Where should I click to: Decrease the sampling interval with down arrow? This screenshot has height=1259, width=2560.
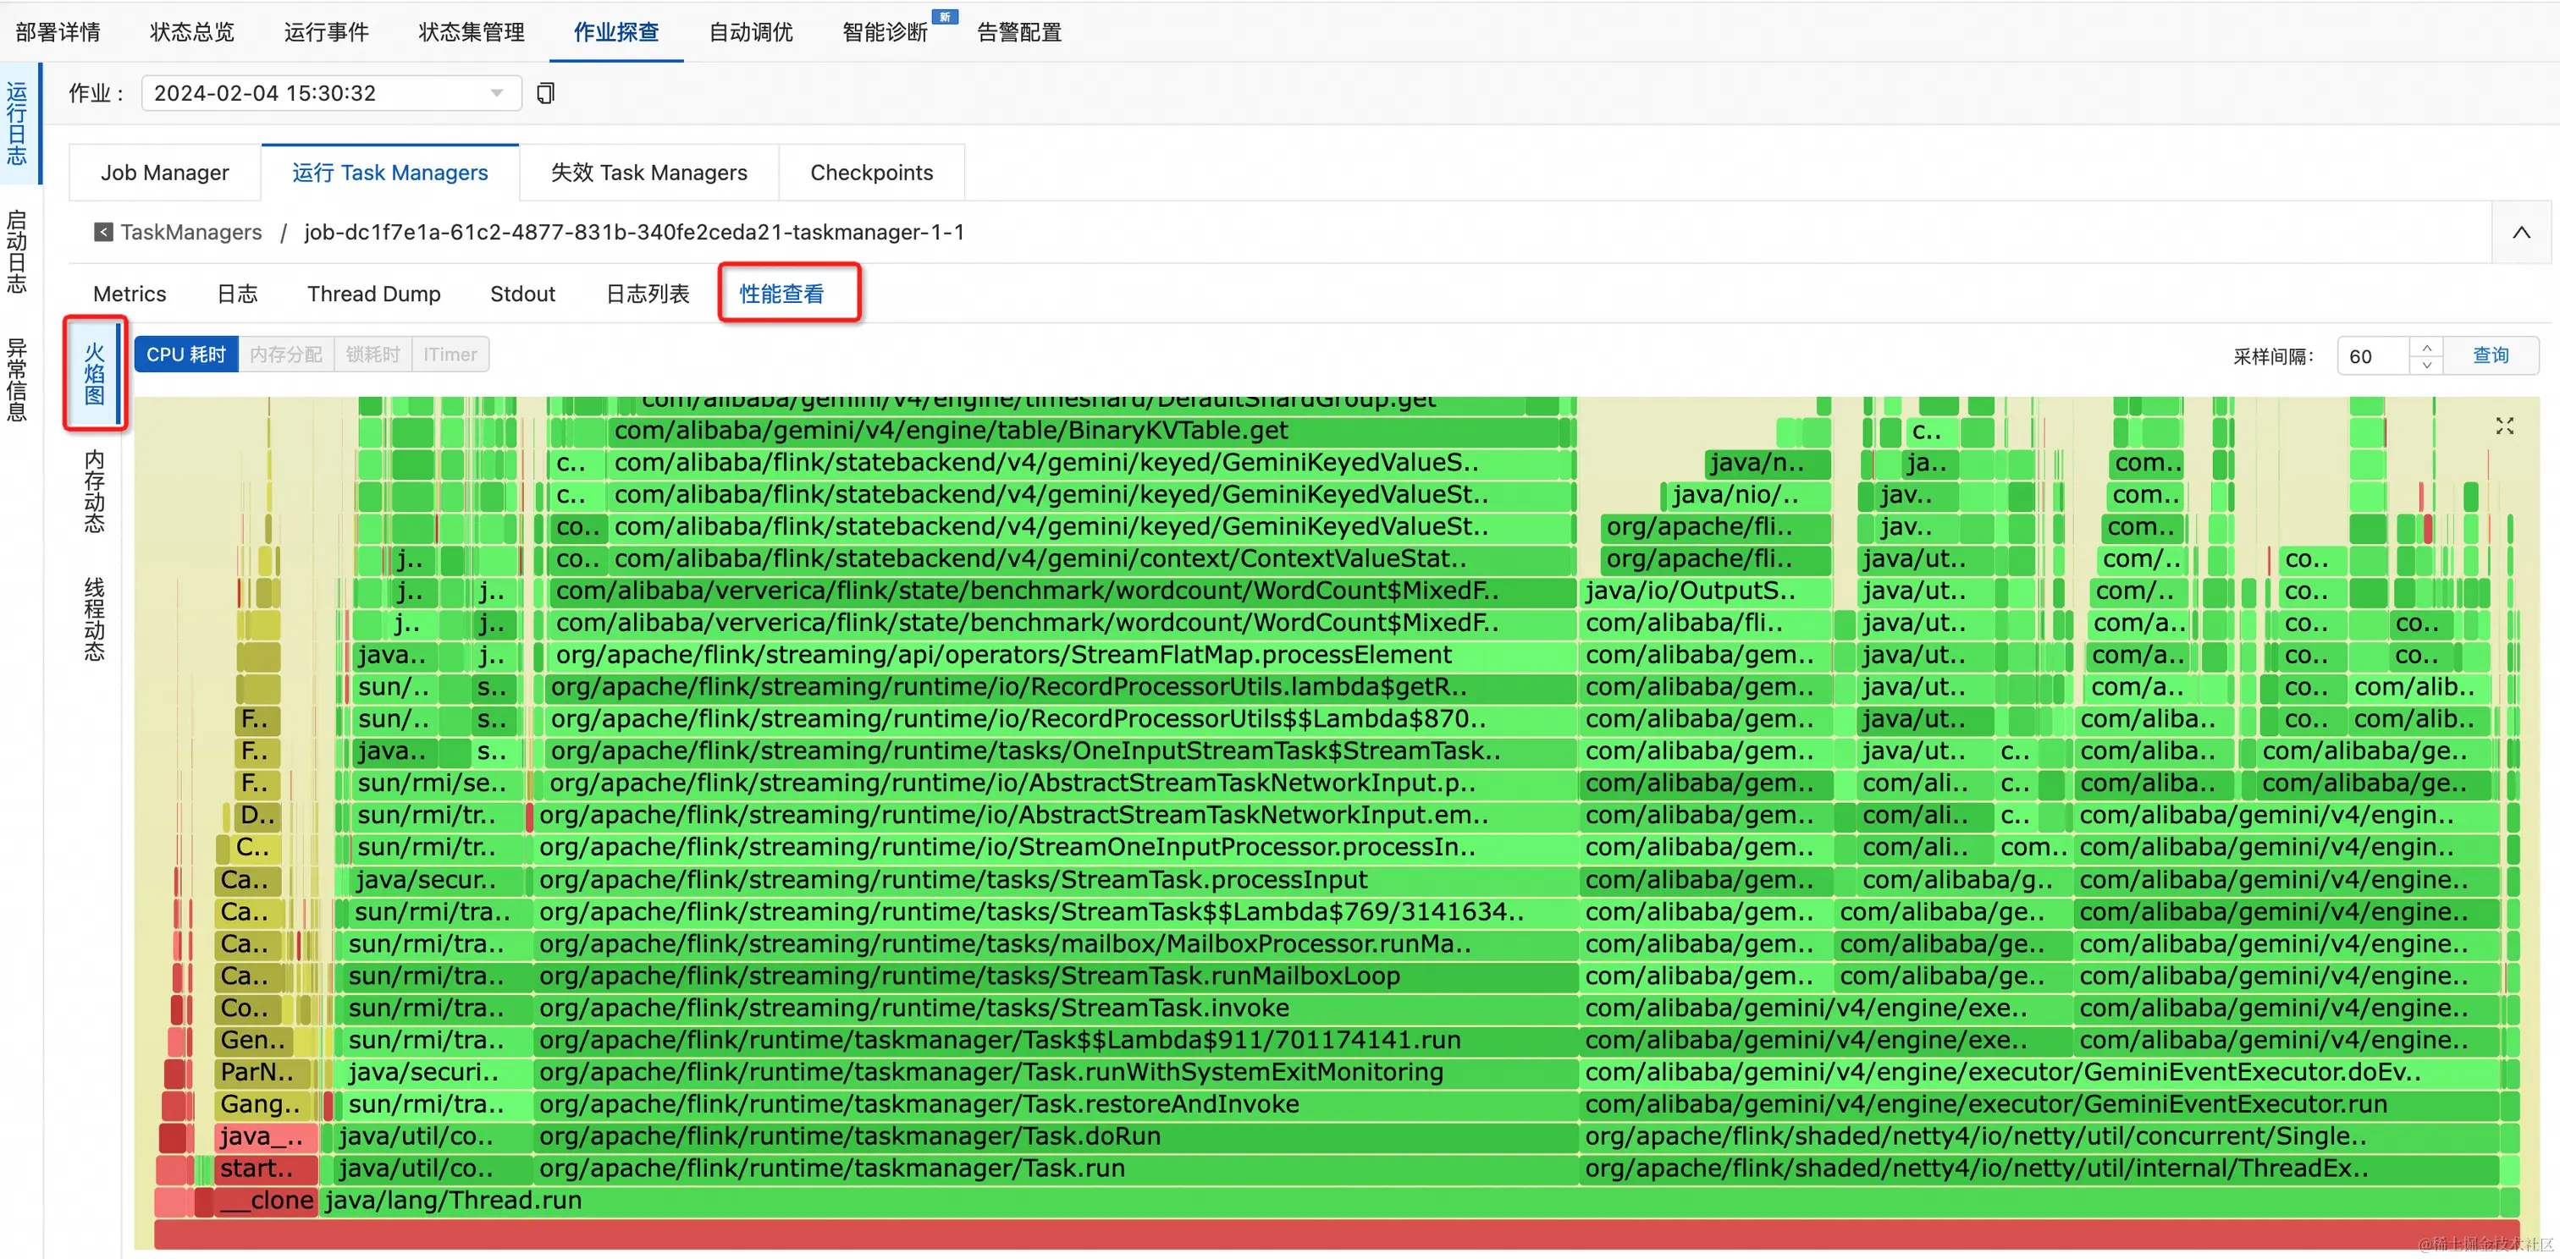(2426, 365)
